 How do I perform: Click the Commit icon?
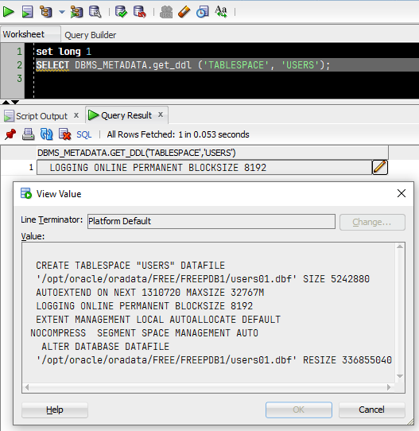[121, 12]
